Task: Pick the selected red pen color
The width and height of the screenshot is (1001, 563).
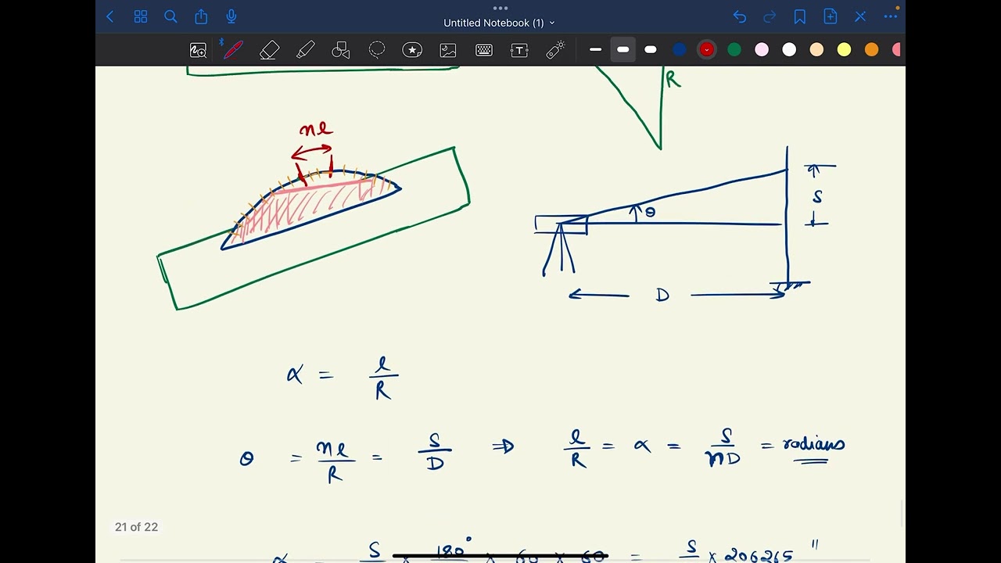Action: click(707, 49)
